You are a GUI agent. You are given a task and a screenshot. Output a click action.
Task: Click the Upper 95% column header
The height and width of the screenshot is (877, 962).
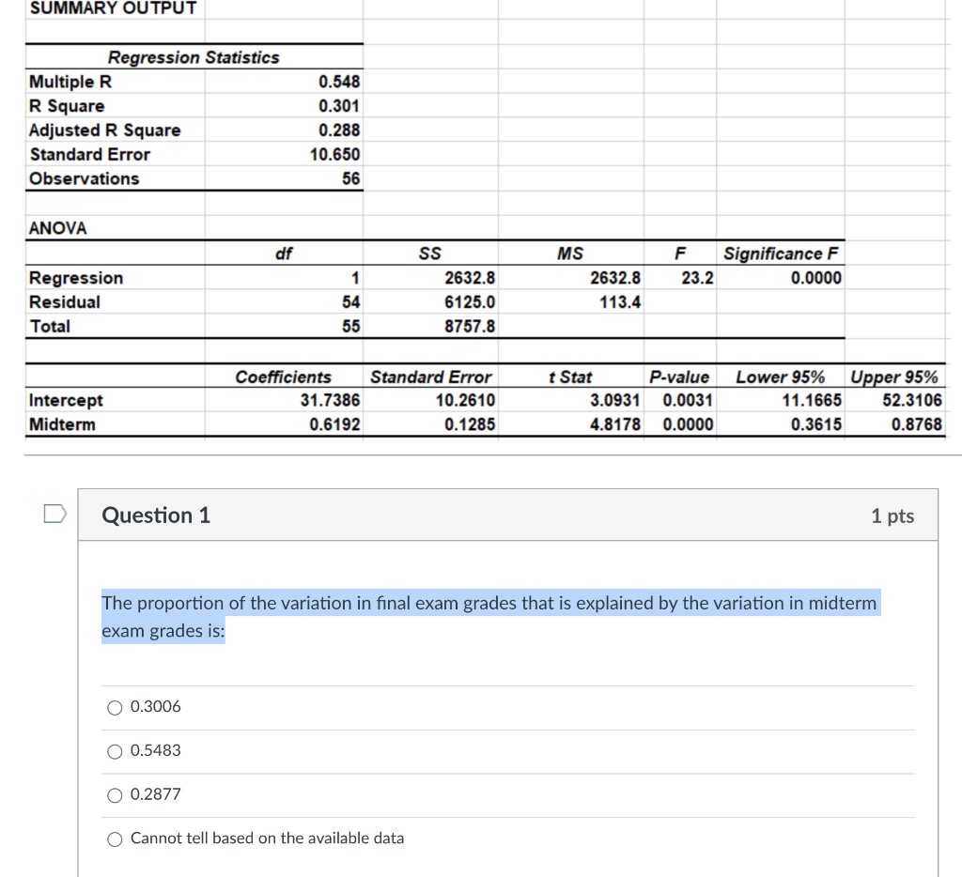[x=895, y=377]
